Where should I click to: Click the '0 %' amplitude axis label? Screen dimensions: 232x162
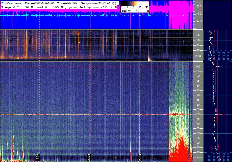(x=200, y=14)
